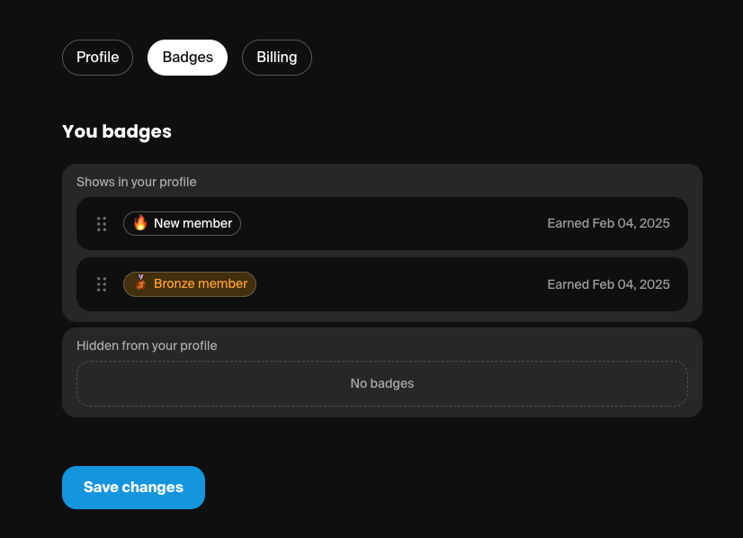Click Bronze member's earned date text
The width and height of the screenshot is (743, 538).
click(x=608, y=284)
